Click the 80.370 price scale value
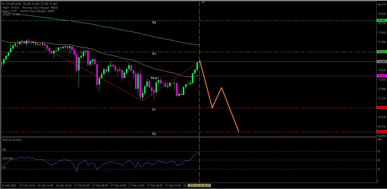Image resolution: width=387 pixels, height=189 pixels. click(x=381, y=4)
